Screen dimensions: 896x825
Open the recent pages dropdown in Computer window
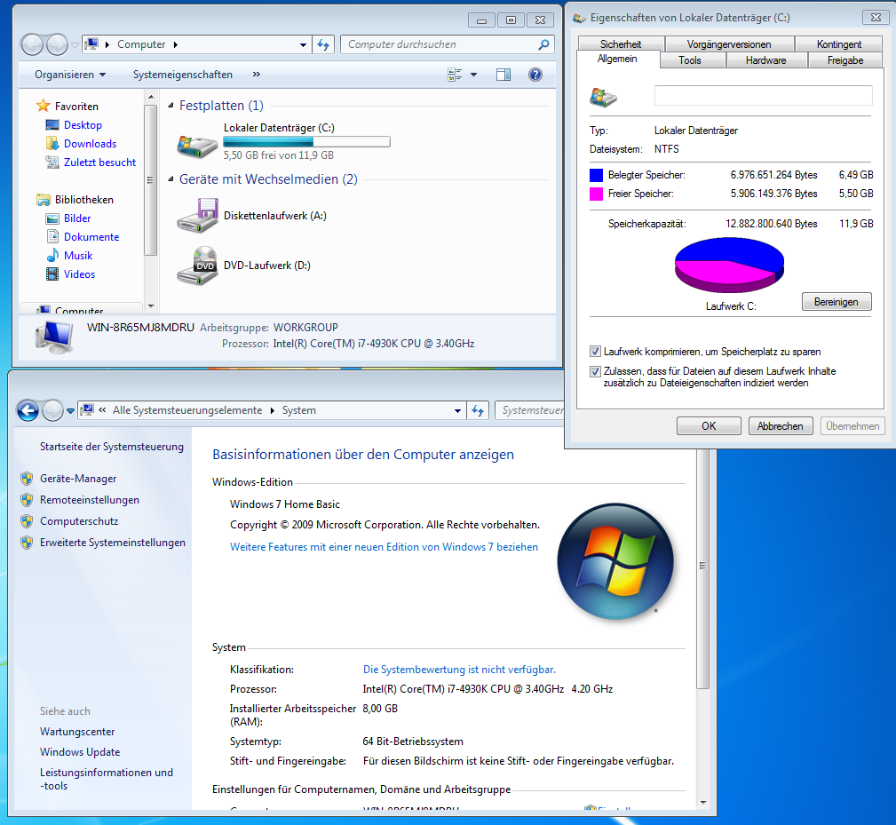75,44
